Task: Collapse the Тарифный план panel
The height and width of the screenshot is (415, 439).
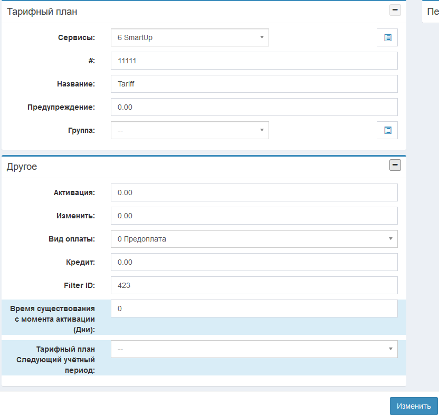Action: click(395, 10)
